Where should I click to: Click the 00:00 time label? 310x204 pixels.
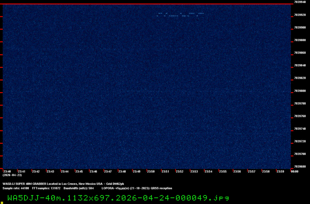click(294, 171)
